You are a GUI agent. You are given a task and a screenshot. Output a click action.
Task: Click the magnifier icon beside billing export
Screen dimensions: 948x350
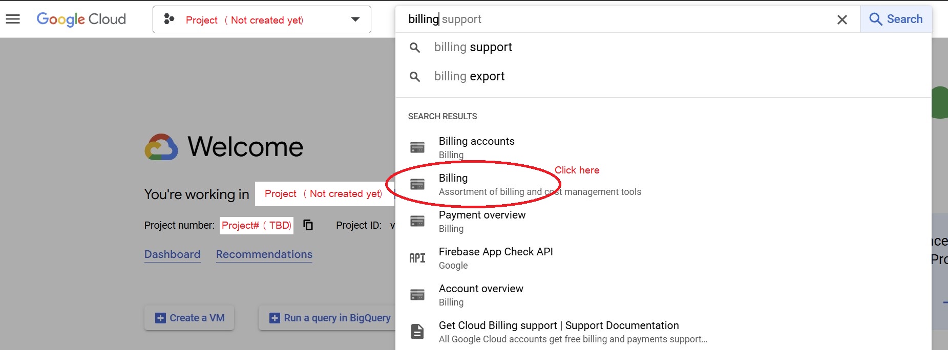tap(415, 77)
